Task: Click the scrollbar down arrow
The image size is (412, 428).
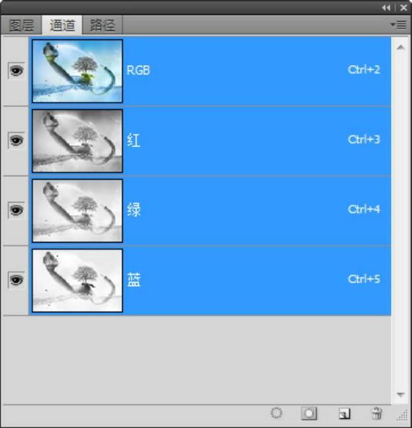Action: pos(401,394)
